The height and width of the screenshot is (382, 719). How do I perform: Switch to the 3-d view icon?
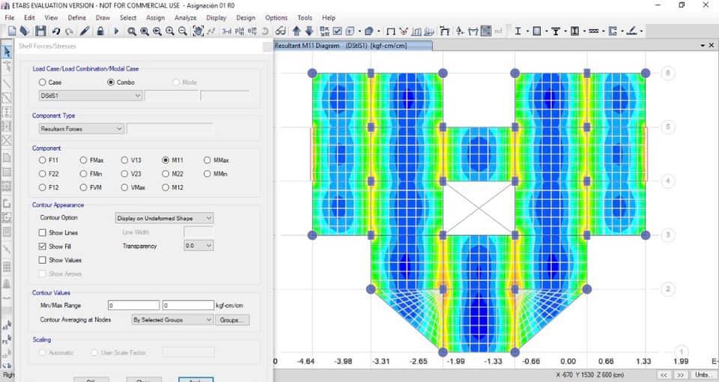(226, 31)
